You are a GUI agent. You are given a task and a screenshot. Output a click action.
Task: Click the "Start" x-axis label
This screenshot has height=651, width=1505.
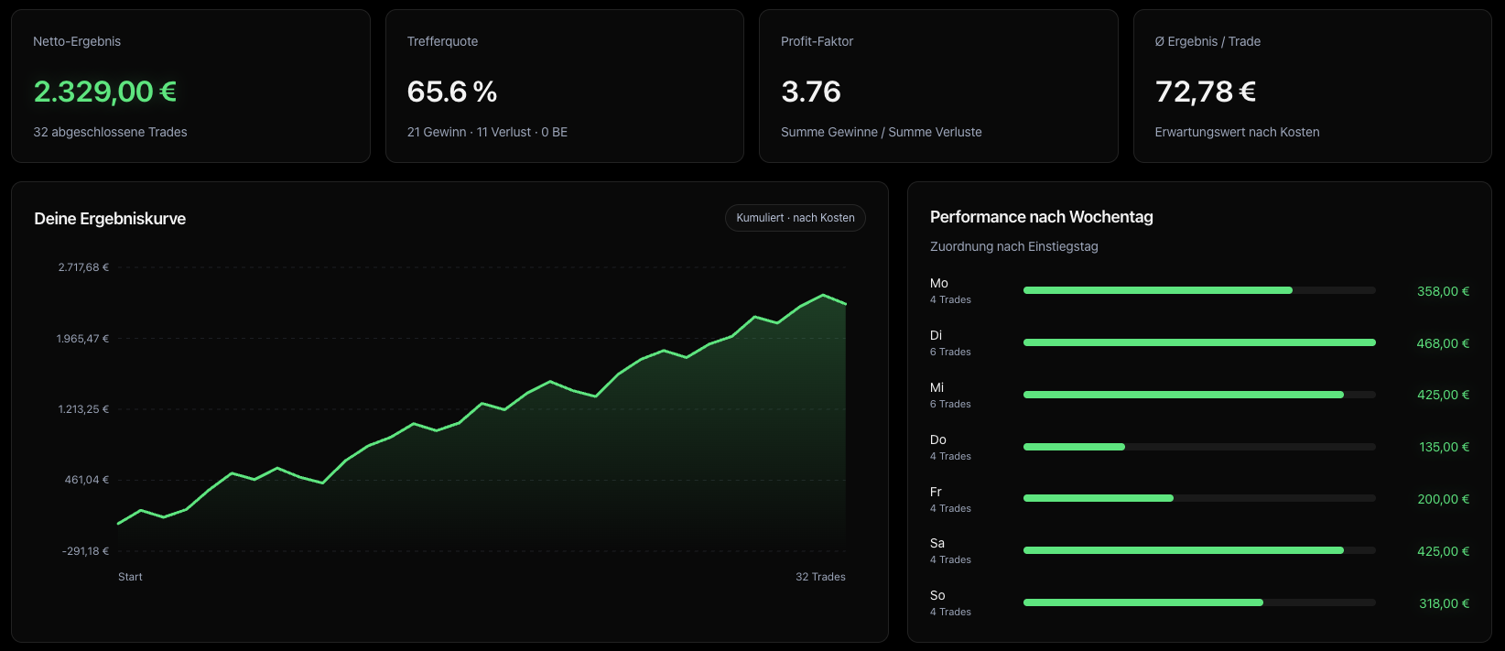tap(130, 577)
